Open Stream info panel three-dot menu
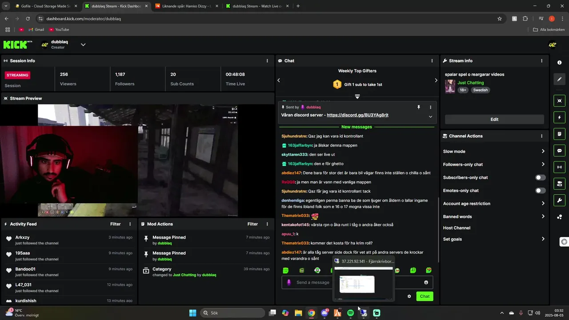Viewport: 569px width, 320px height. point(541,61)
